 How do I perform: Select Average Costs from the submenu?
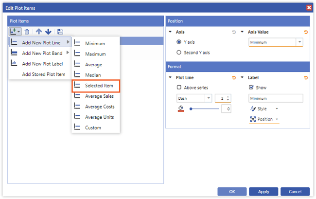[96, 107]
